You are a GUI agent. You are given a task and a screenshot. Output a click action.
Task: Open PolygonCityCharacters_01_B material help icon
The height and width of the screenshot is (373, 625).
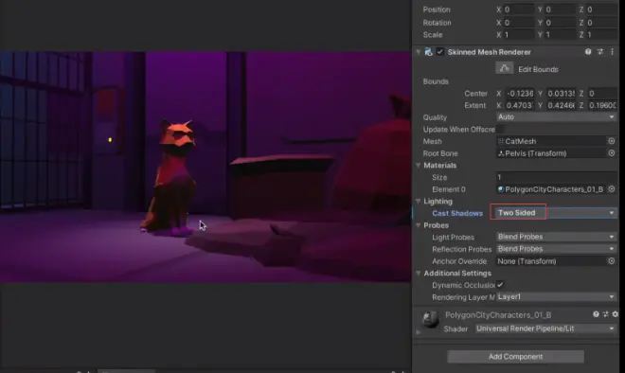click(596, 314)
